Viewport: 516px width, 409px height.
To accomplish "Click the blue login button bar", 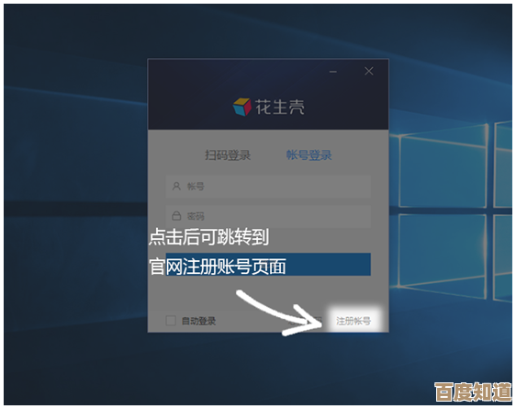I will tap(268, 264).
